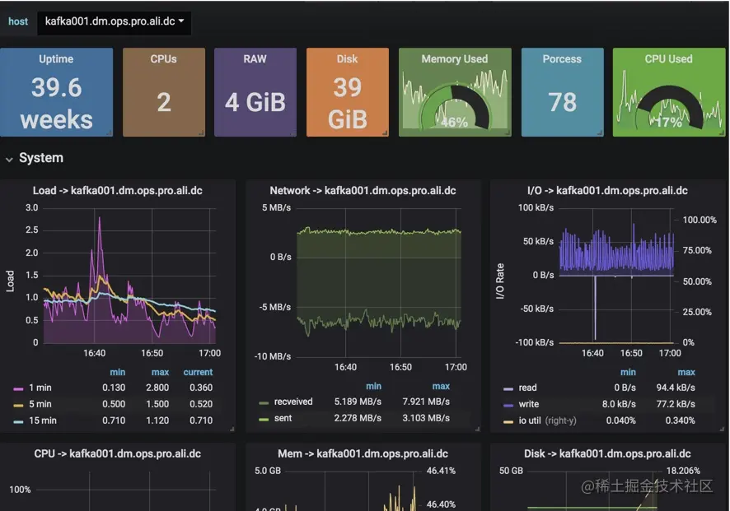
Task: Click the Load graph panel title
Action: coord(117,191)
